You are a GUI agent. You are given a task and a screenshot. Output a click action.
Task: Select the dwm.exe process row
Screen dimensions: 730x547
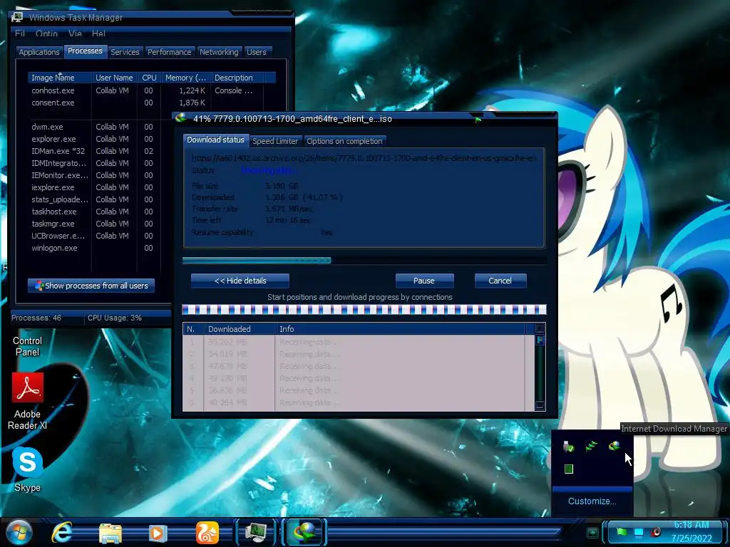tap(98, 127)
